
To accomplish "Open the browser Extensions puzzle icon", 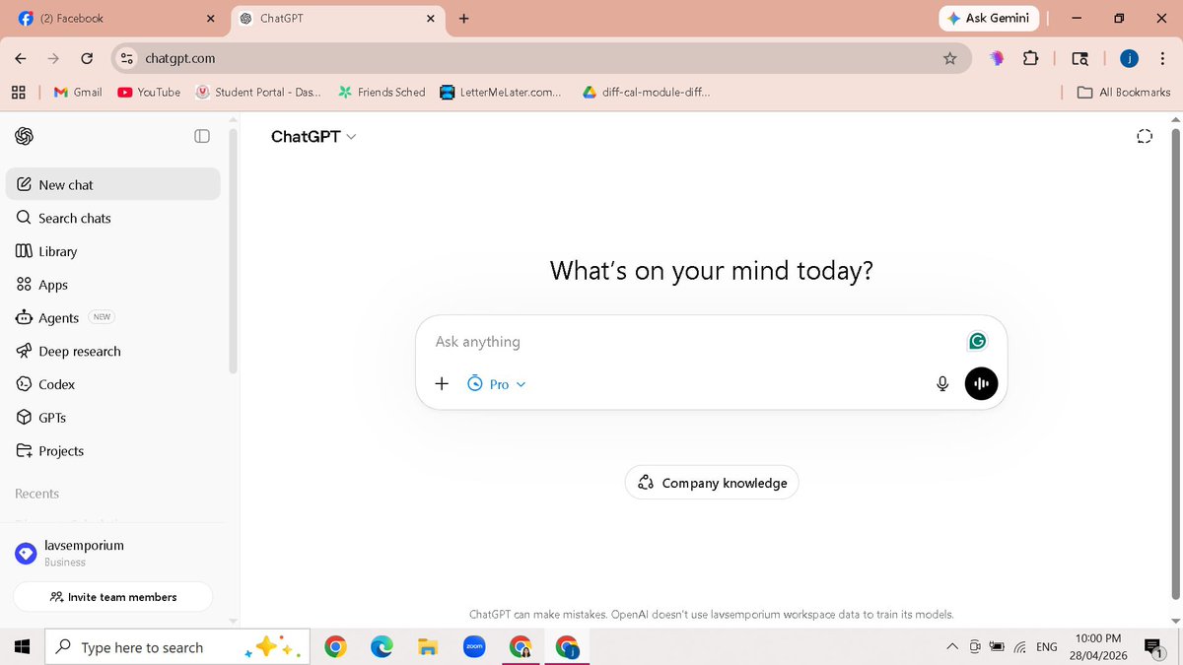I will pos(1030,58).
